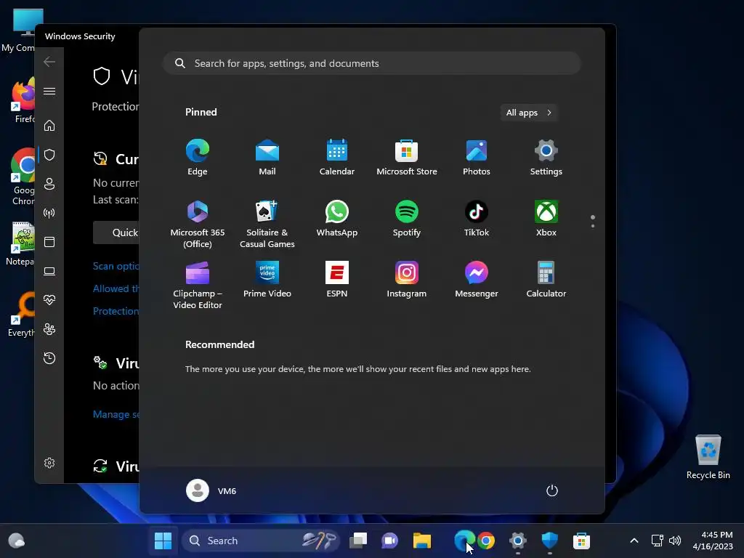Open the TikTok app

[477, 219]
